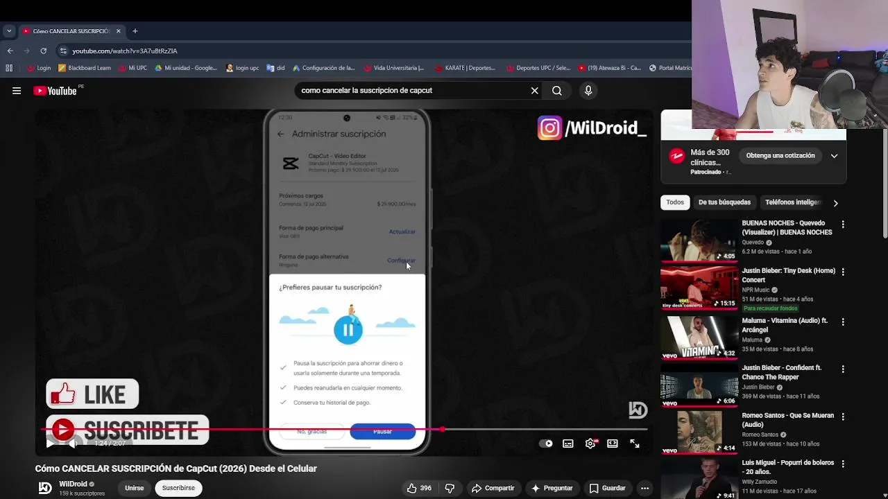Select the Teléfonos inteligentes chip

(792, 202)
